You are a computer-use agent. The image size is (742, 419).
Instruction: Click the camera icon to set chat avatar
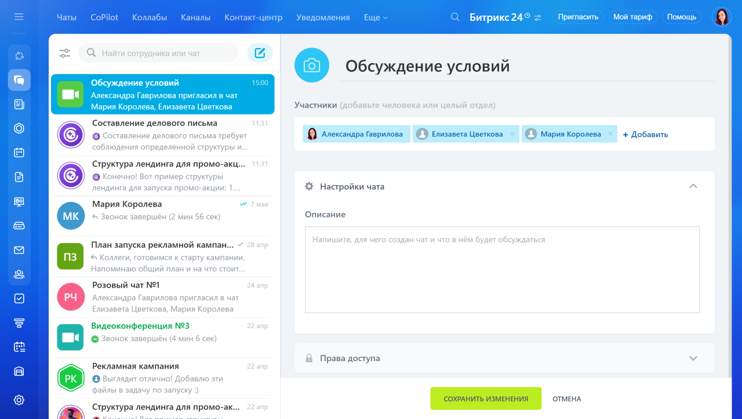pyautogui.click(x=312, y=65)
